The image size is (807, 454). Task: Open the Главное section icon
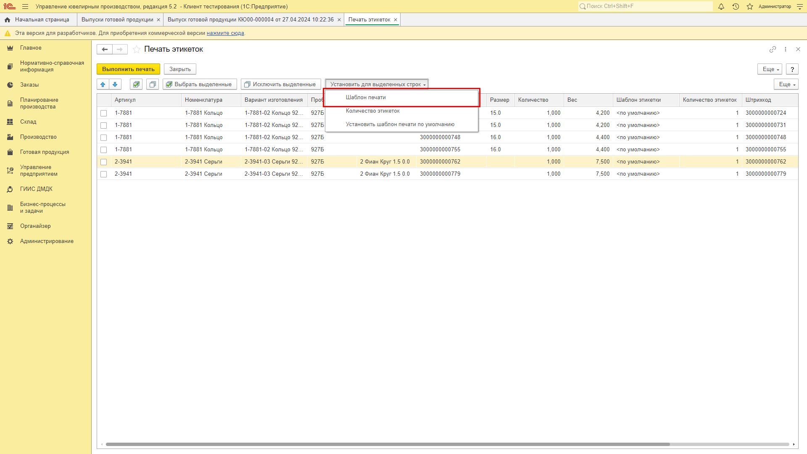10,48
